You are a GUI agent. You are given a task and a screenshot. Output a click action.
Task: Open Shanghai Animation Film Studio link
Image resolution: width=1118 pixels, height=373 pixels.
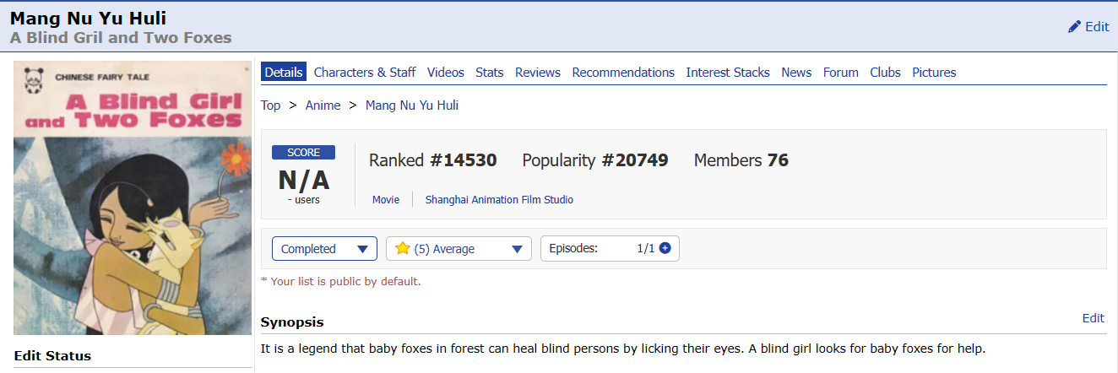coord(499,200)
